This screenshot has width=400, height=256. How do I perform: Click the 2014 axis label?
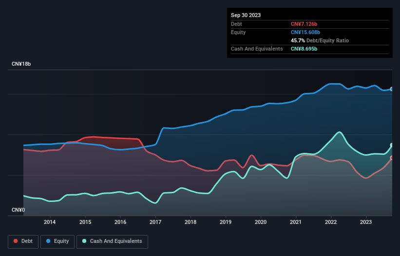tap(50, 222)
